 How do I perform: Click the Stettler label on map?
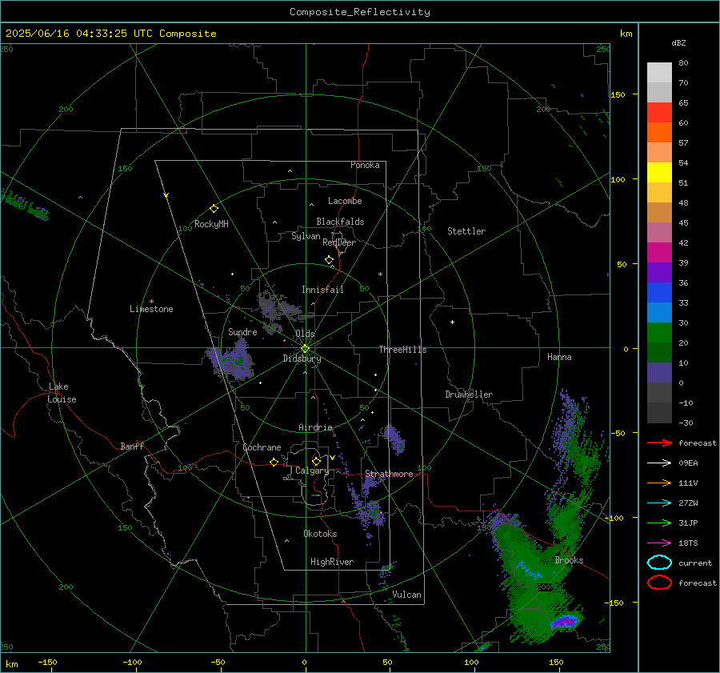coord(466,231)
